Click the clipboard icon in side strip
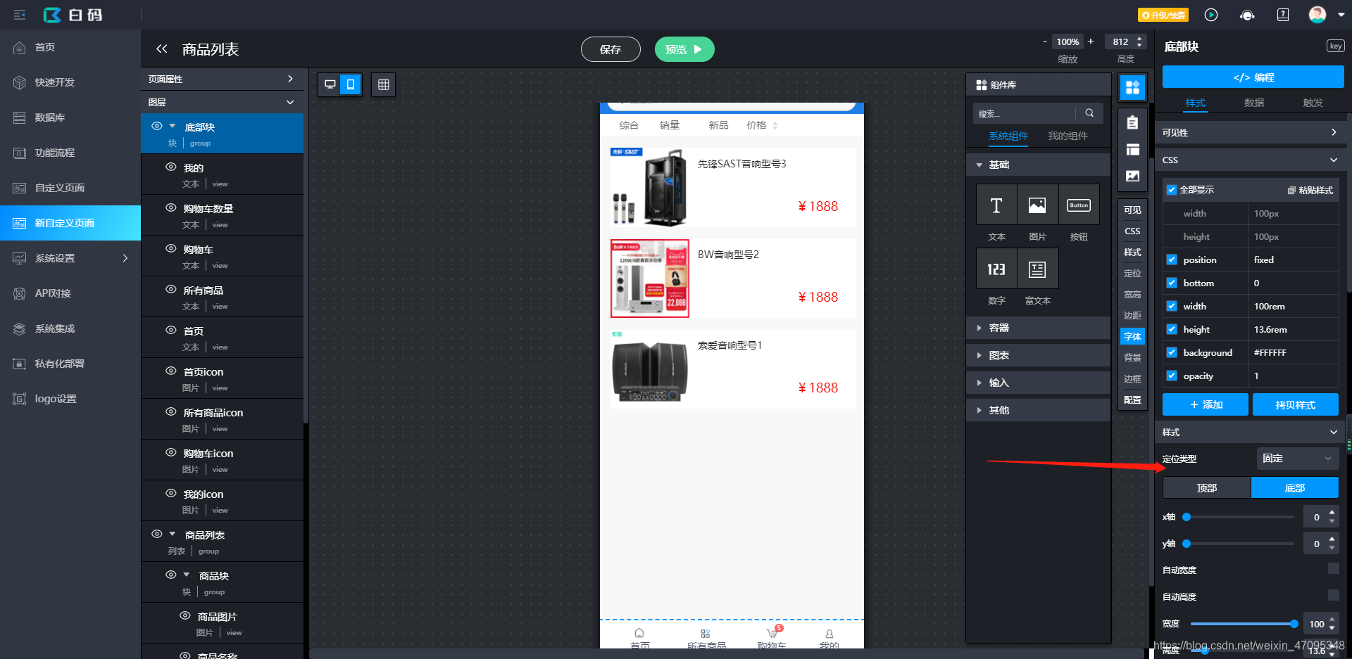This screenshot has height=659, width=1352. tap(1132, 123)
